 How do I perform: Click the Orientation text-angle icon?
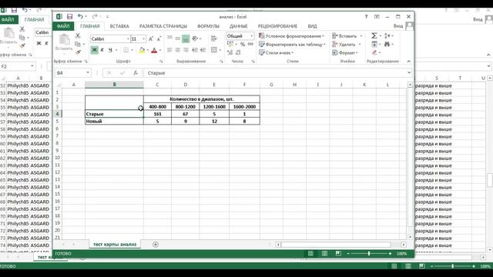[x=195, y=38]
